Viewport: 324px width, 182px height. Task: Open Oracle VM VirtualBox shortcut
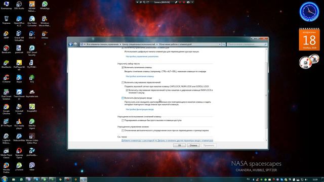(19, 36)
